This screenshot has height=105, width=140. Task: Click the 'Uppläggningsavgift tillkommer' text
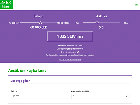(70, 49)
